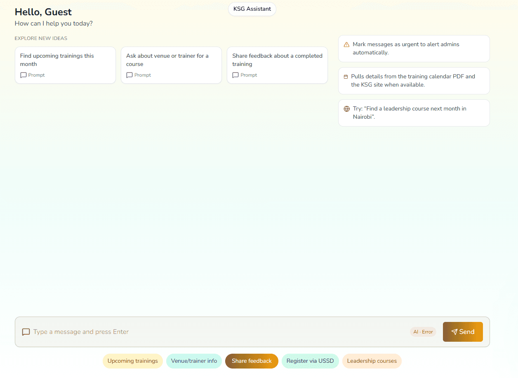Click the Try Find a leadership course tip

414,113
